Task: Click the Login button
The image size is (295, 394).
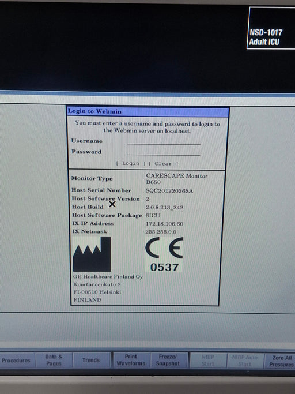Action: click(131, 163)
